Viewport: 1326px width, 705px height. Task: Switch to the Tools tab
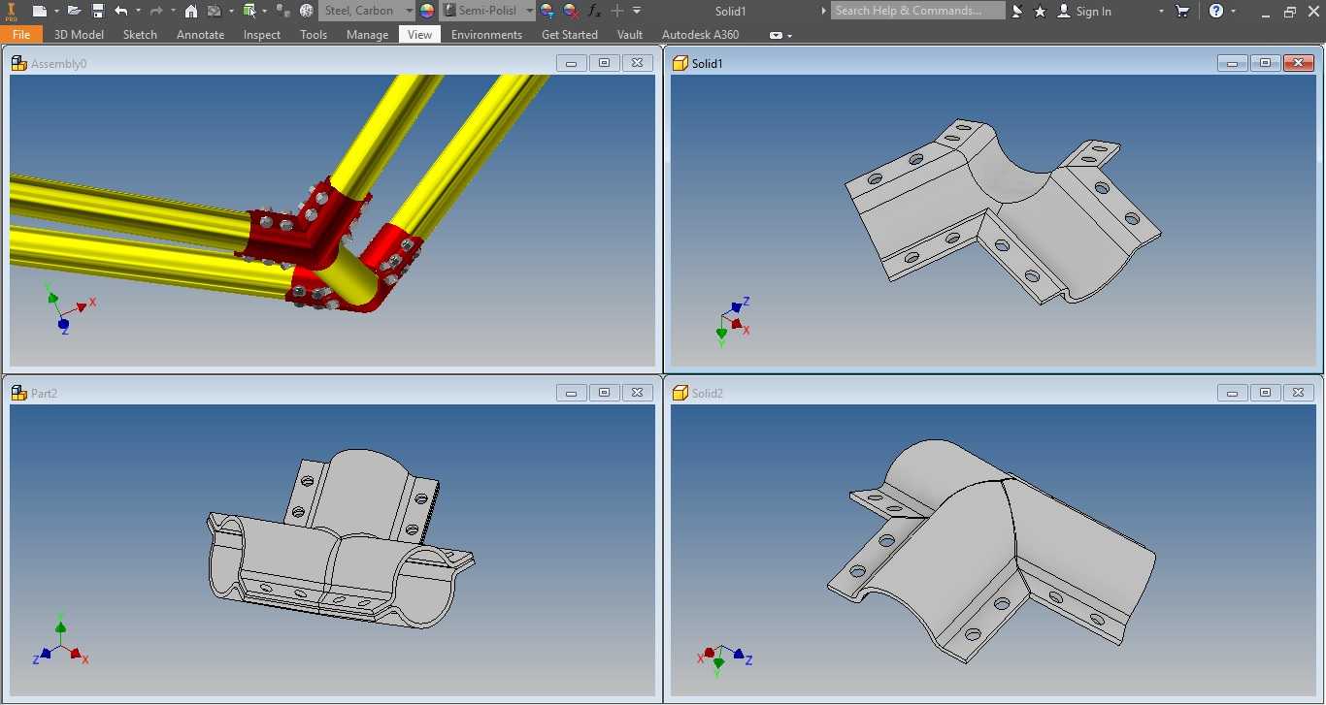(314, 34)
